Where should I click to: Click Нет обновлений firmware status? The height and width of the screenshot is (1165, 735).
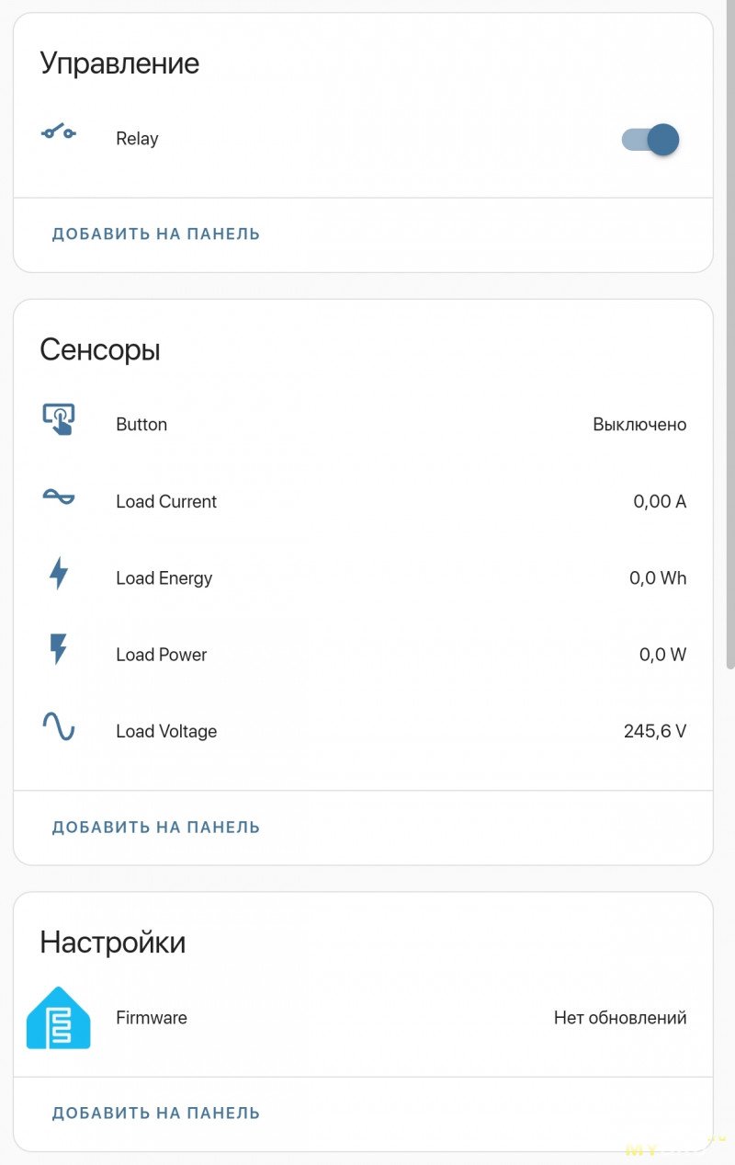point(620,1018)
